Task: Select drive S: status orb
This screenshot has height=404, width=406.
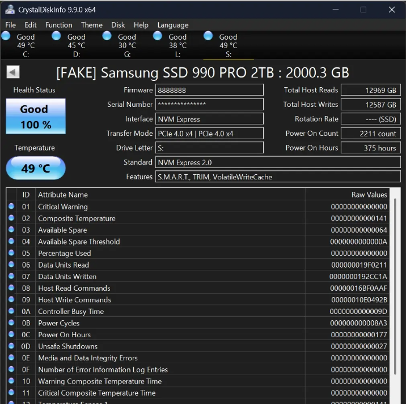Action: 208,36
